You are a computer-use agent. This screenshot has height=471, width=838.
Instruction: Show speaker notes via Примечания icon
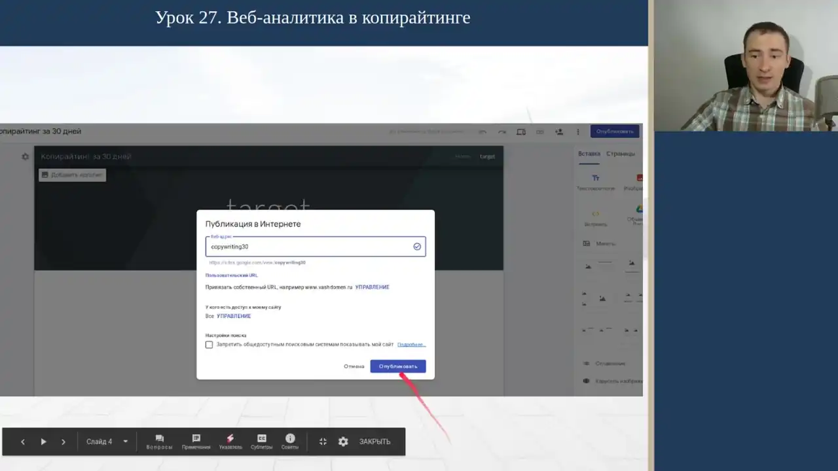196,442
